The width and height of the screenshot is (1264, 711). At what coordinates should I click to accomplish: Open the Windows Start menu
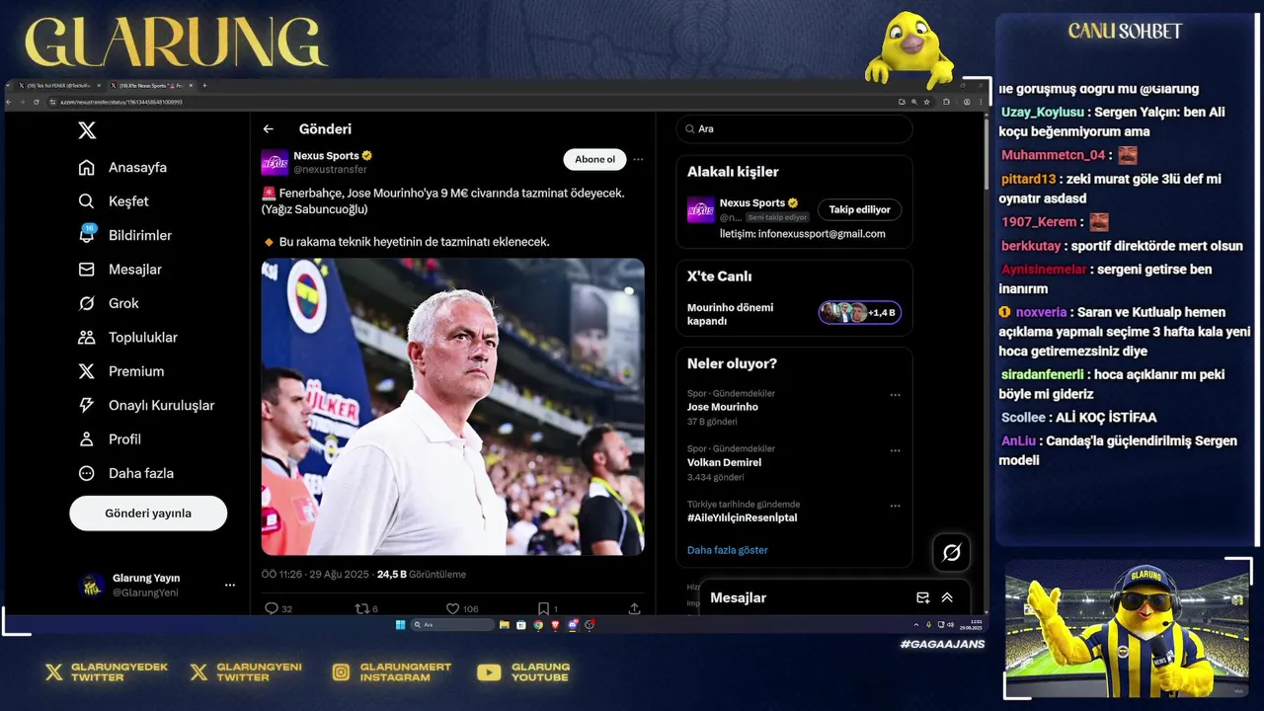point(400,625)
